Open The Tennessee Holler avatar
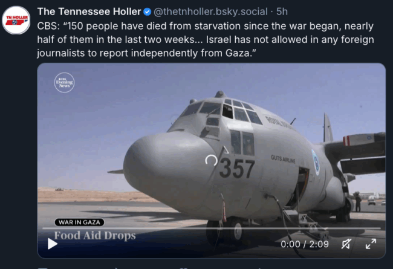This screenshot has height=269, width=393. click(x=16, y=21)
